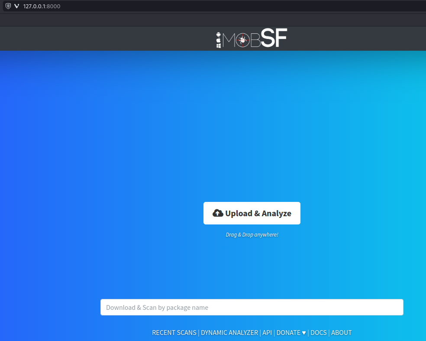Image resolution: width=426 pixels, height=341 pixels.
Task: Follow the DONATE link
Action: coord(288,333)
